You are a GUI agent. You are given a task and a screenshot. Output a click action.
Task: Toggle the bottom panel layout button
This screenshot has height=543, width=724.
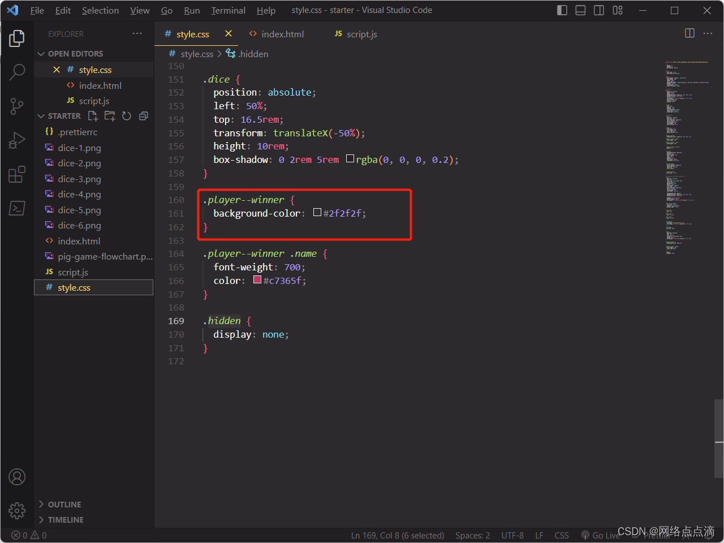pyautogui.click(x=580, y=10)
